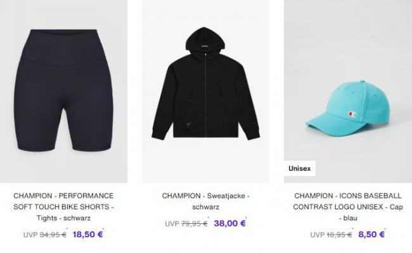The height and width of the screenshot is (253, 412).
Task: Open the black bike shorts product image
Action: point(64,91)
